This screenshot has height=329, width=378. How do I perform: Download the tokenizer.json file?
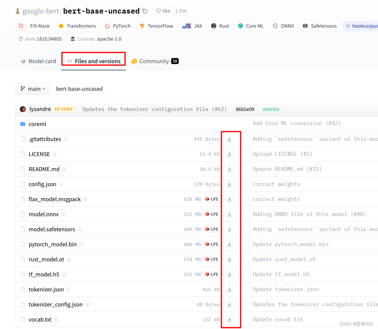point(229,289)
